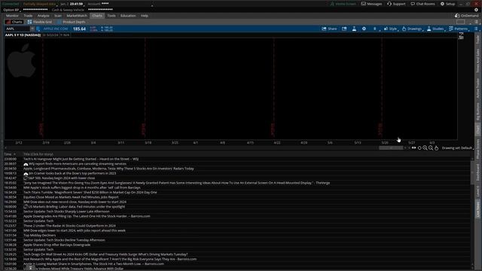Screen dimensions: 482x271
Task: Open Support
Action: 396,4
